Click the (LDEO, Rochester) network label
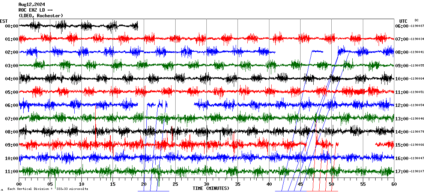Screen dimensions: 424x194 [41, 16]
